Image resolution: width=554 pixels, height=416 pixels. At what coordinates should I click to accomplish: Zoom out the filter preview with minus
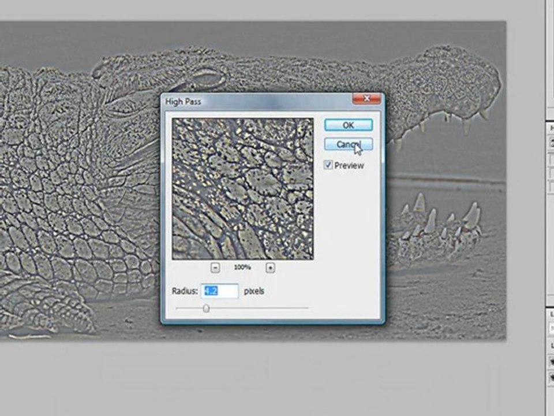[215, 268]
